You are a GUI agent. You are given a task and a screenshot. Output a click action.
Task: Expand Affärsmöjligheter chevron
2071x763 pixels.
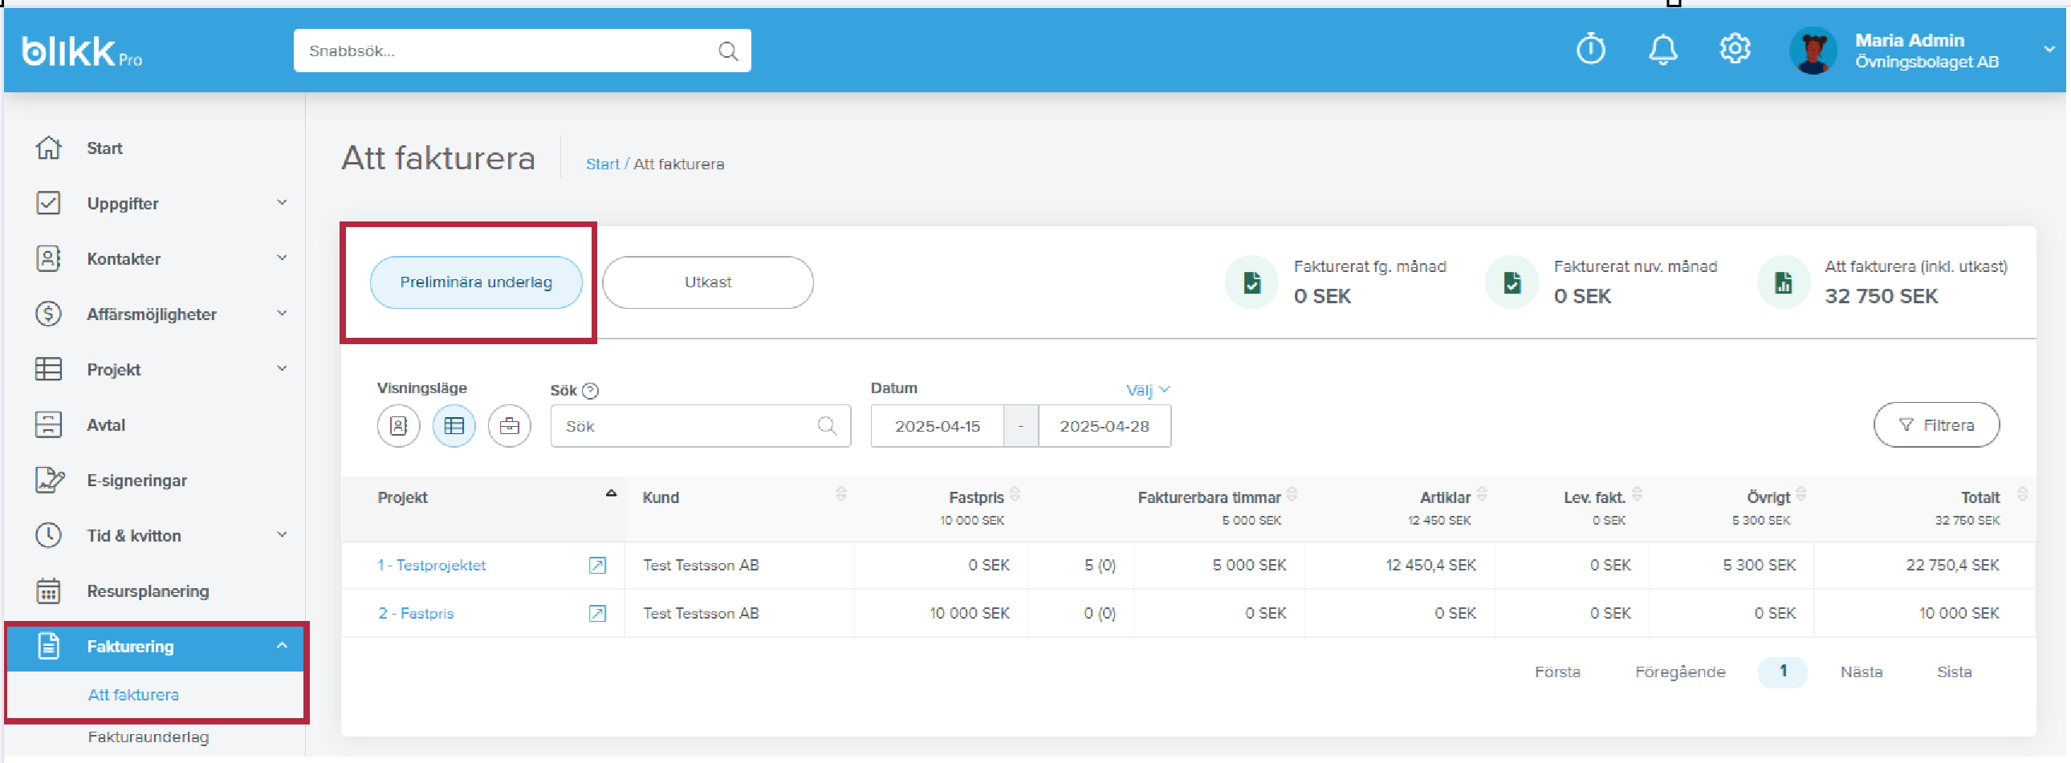(x=282, y=313)
